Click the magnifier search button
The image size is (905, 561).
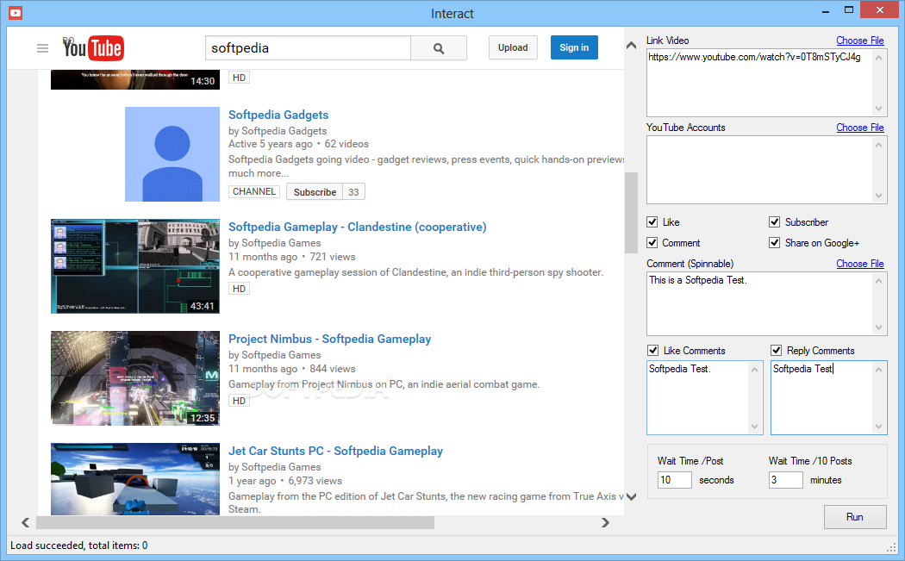coord(439,48)
